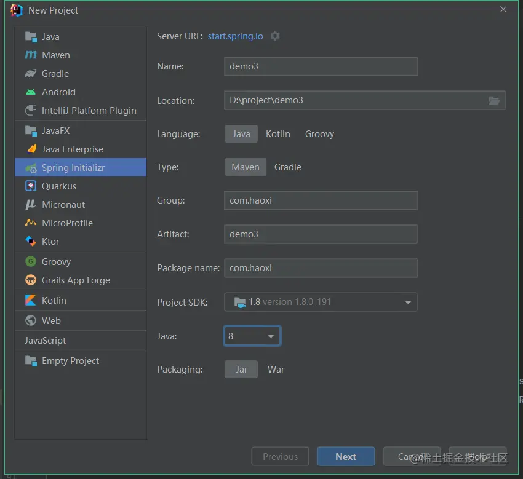Click the green Groovy G icon
523x479 pixels.
(x=31, y=261)
